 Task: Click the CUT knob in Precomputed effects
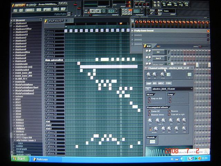tap(163, 129)
